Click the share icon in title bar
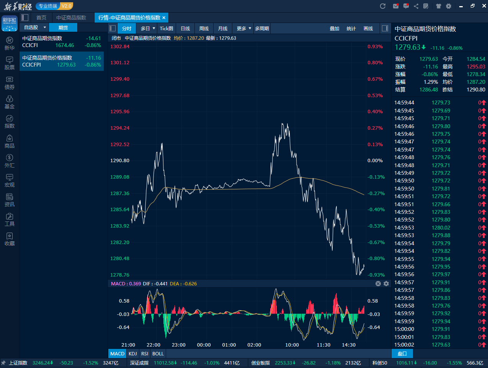This screenshot has height=368, width=488. [x=416, y=6]
